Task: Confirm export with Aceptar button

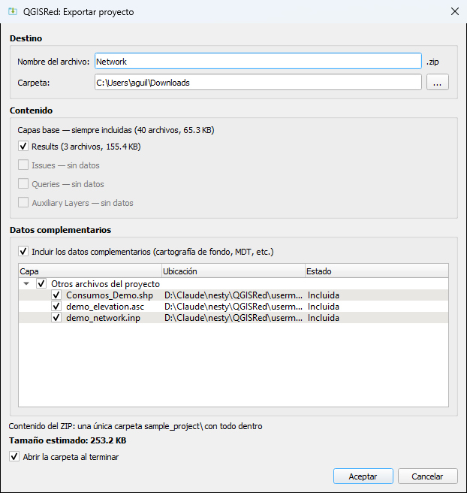Action: tap(363, 476)
